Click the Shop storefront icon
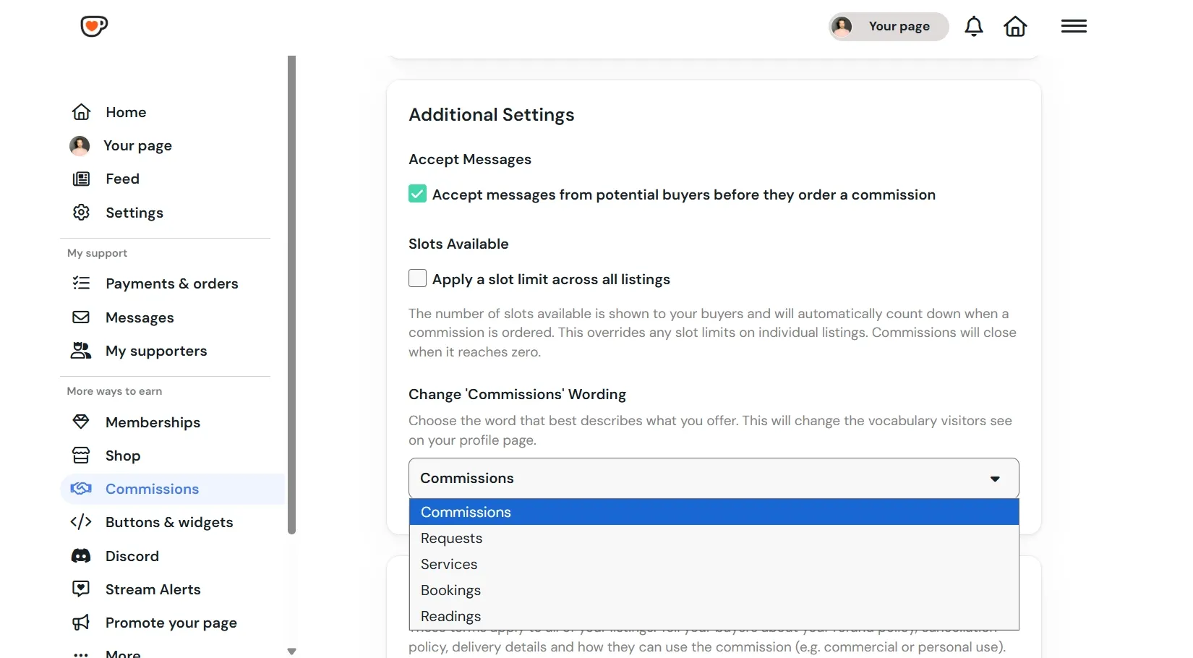This screenshot has height=658, width=1193. [x=81, y=456]
